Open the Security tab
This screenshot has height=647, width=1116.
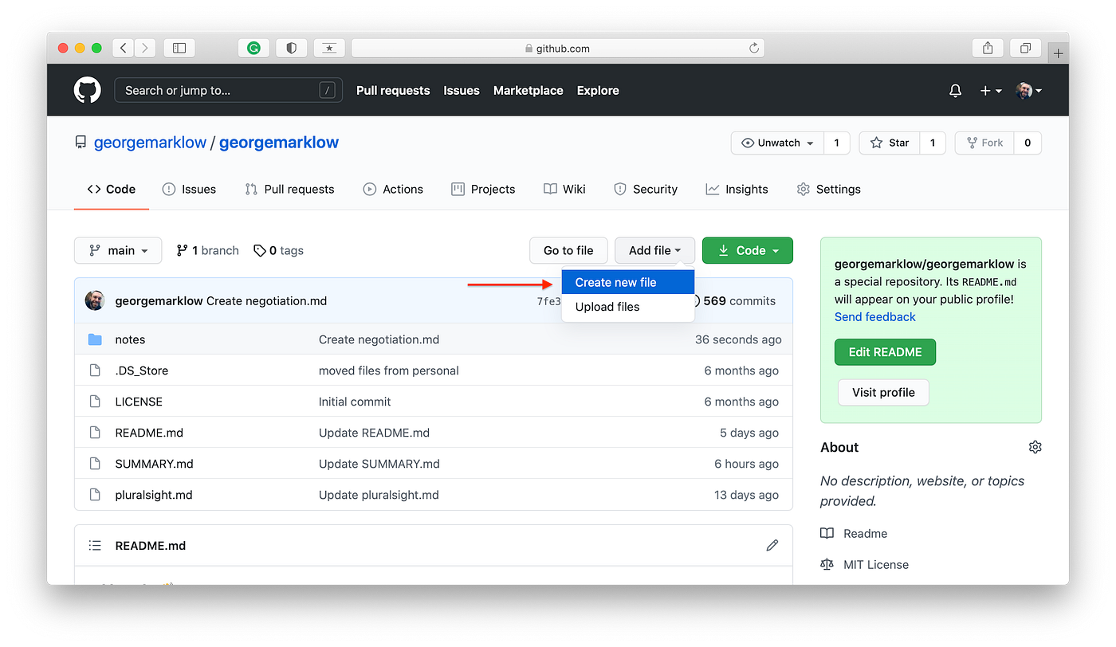coord(646,190)
